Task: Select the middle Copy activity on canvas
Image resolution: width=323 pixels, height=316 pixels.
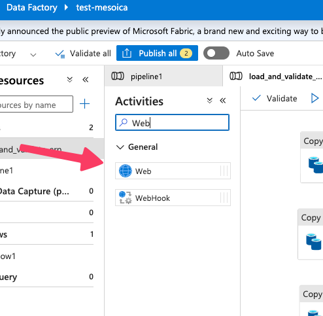Action: (311, 234)
